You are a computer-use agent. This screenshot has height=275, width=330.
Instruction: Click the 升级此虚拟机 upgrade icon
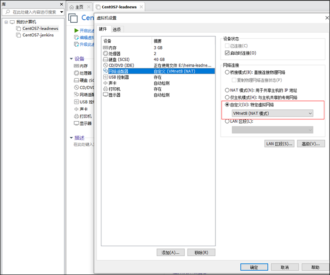[x=76, y=44]
